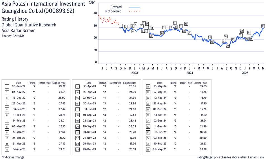
Task: Click table row number box 13
Action: 77,87
